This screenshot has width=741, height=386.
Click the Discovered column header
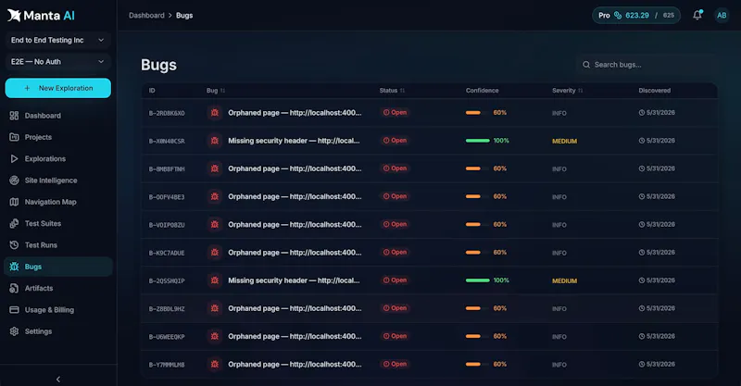click(x=655, y=90)
